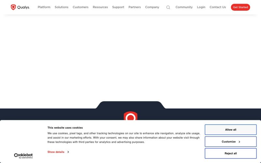Image resolution: width=261 pixels, height=163 pixels.
Task: Open cookie Customize options
Action: point(231,142)
